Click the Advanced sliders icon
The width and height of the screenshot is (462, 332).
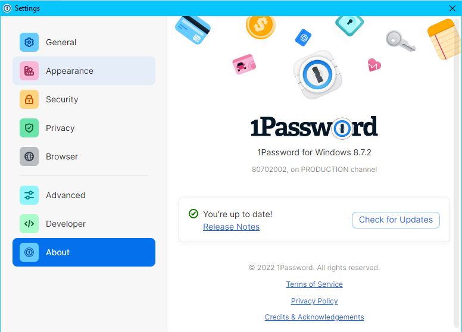29,195
